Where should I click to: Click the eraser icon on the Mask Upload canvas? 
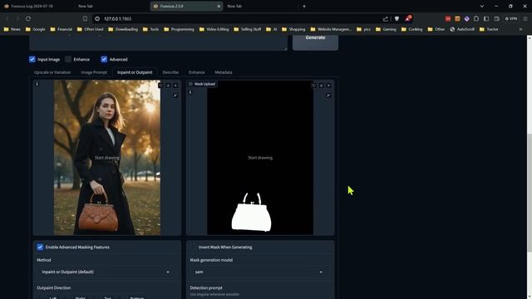(x=322, y=86)
